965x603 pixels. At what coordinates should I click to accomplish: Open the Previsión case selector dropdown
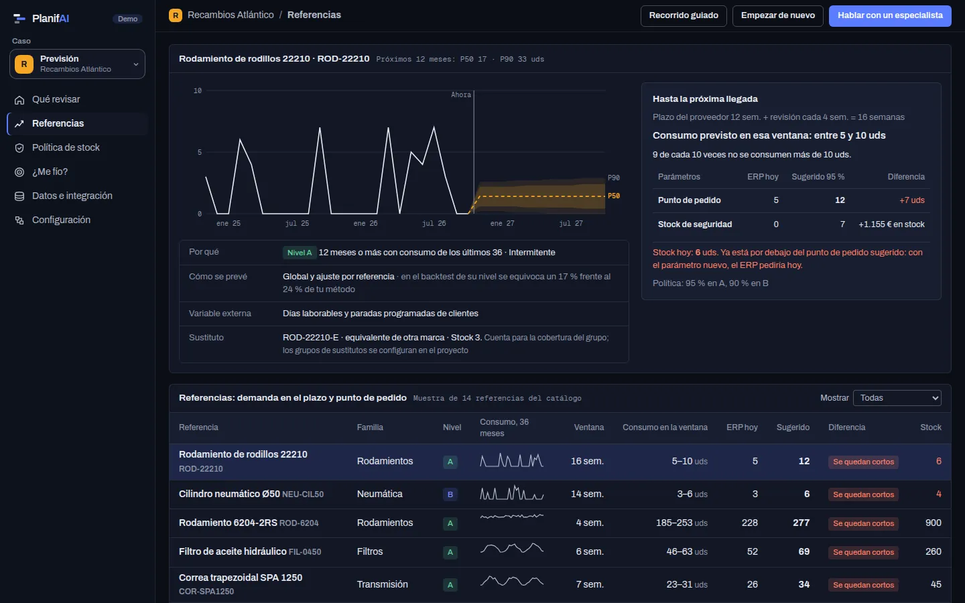(x=77, y=64)
